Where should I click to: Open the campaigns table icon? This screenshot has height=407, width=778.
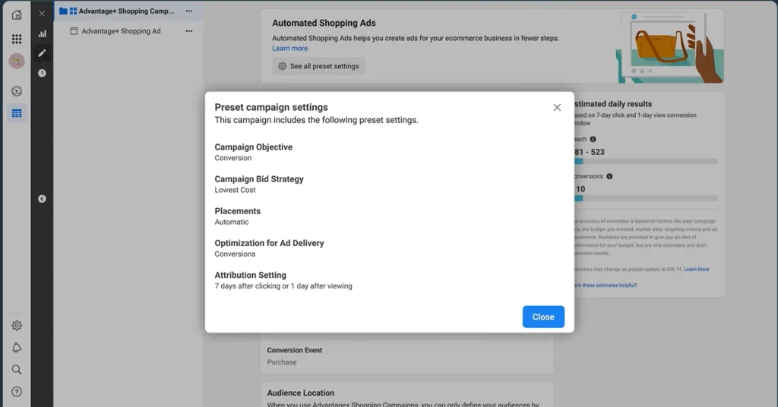tap(17, 114)
